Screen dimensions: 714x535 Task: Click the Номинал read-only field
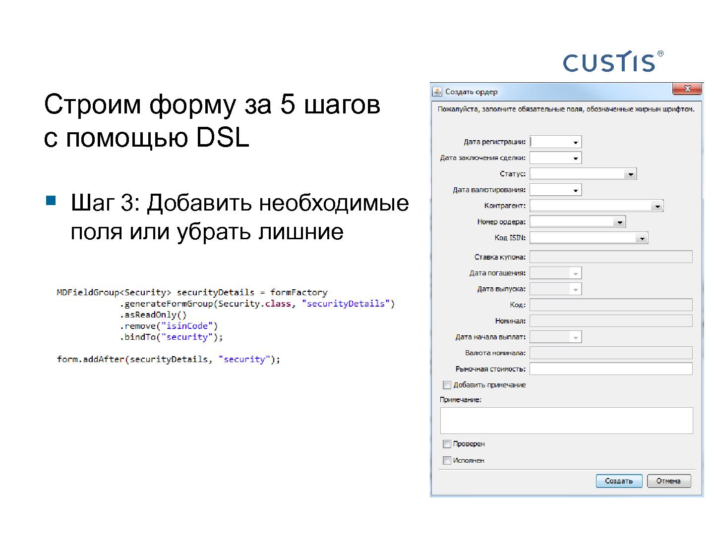611,321
